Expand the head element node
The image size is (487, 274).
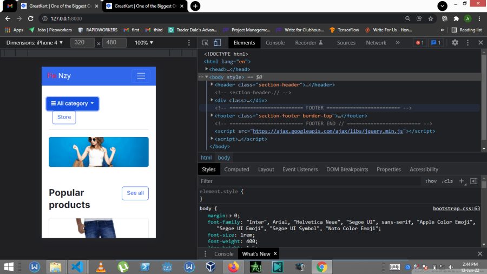click(207, 69)
